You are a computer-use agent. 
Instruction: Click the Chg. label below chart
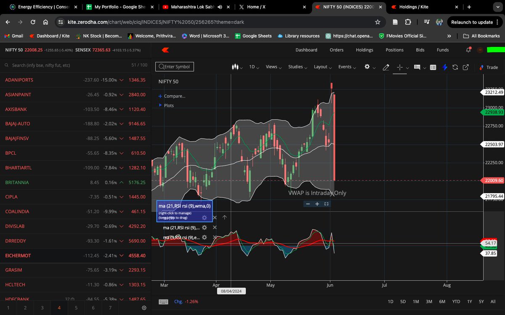tap(178, 302)
